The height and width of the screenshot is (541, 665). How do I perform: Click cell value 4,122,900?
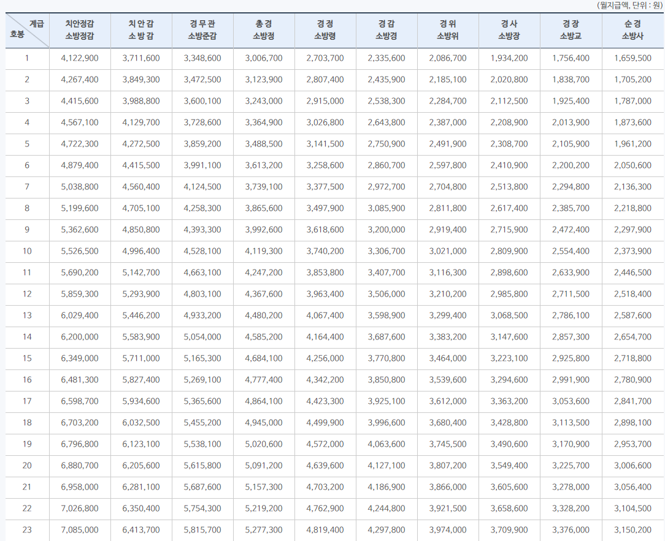coord(80,58)
